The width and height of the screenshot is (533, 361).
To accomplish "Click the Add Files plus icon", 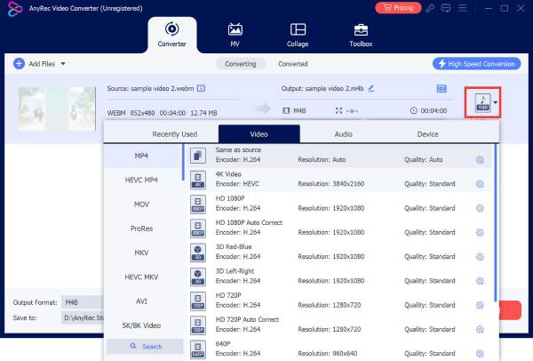I will [19, 64].
